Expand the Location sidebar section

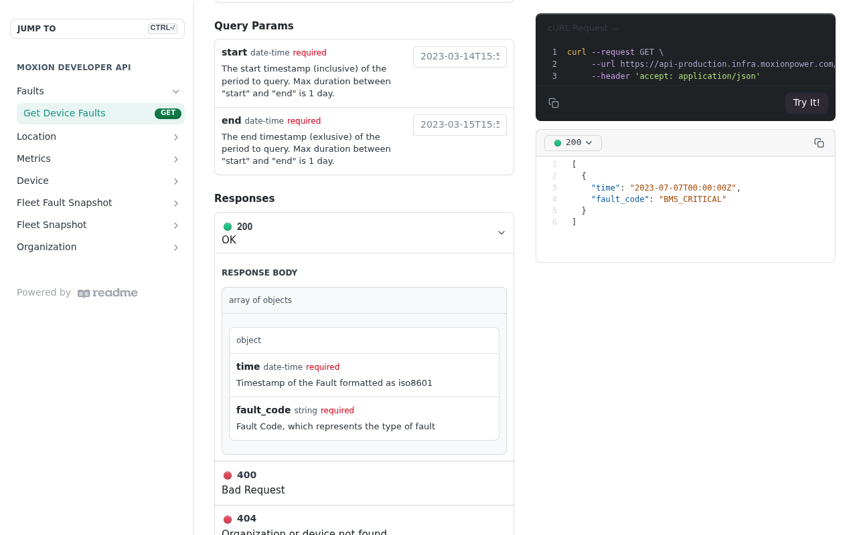click(176, 137)
